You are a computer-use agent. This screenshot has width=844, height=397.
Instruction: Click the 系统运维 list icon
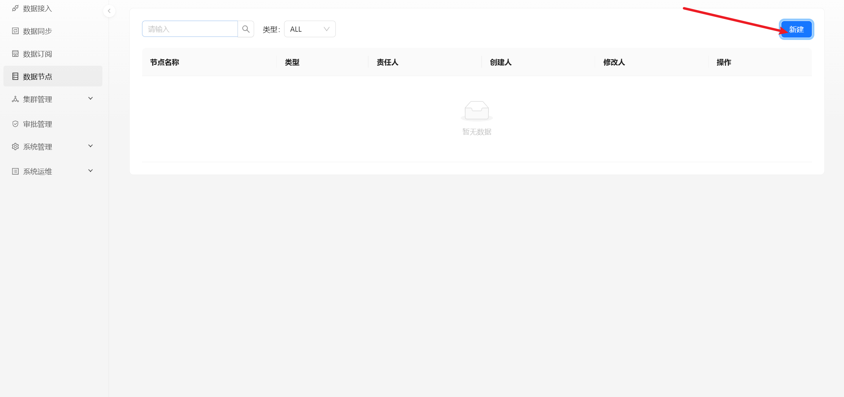point(15,171)
